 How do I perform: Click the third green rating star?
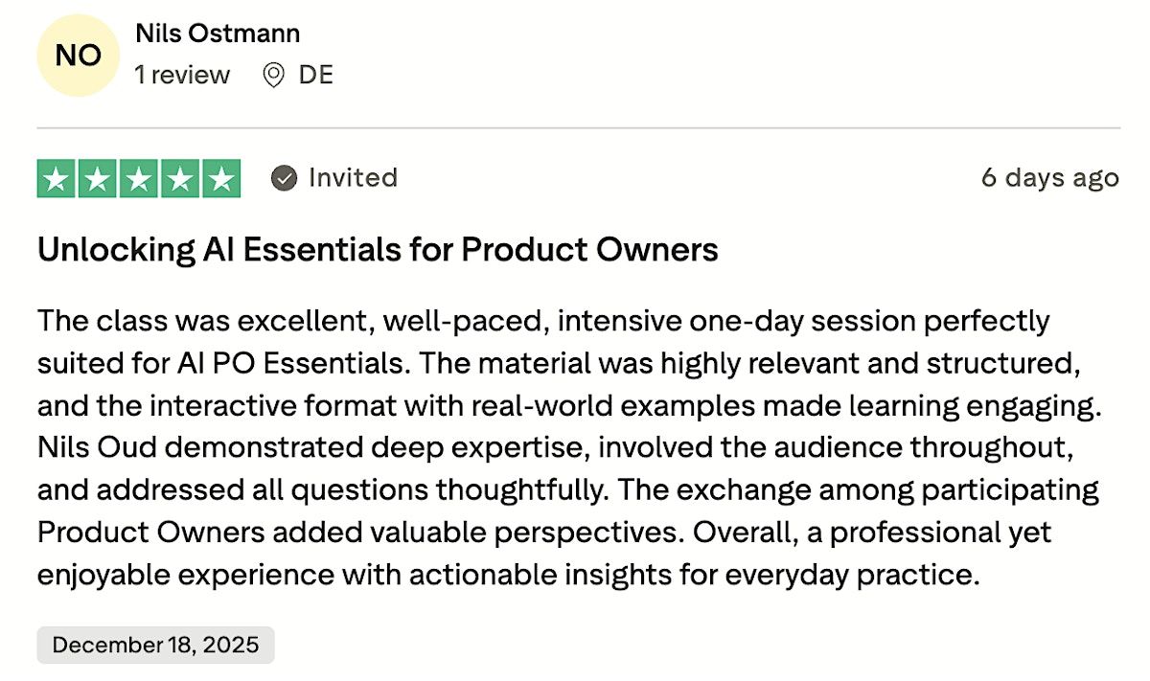[x=139, y=179]
